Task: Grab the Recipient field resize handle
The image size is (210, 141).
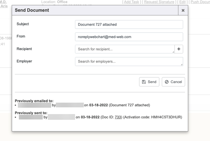Action: point(173,52)
